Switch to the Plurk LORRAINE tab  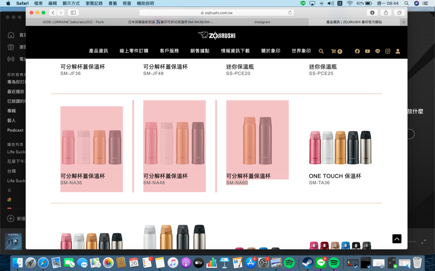(x=73, y=22)
